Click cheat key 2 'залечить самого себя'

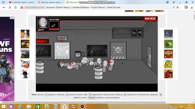(67, 94)
